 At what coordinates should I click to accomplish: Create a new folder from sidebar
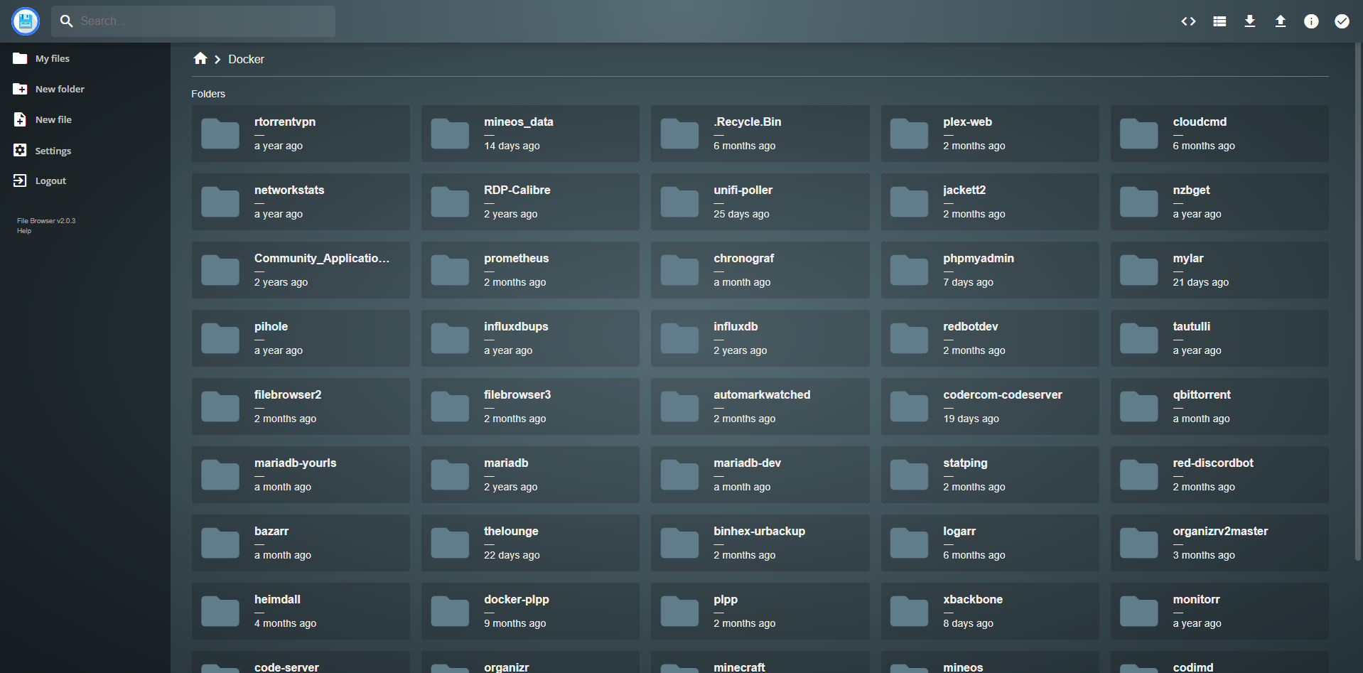click(x=60, y=90)
